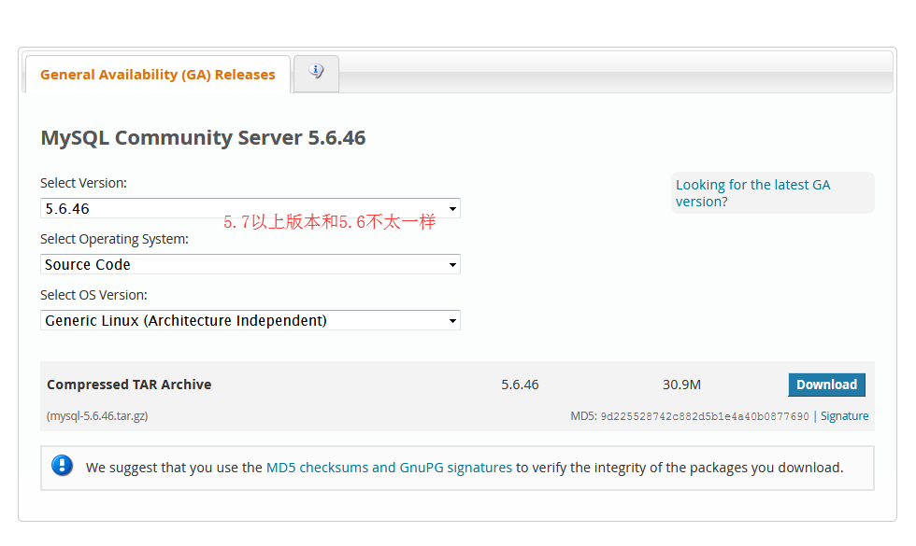Open the General Availability (GA) Releases tab
The width and height of the screenshot is (916, 546).
click(158, 75)
